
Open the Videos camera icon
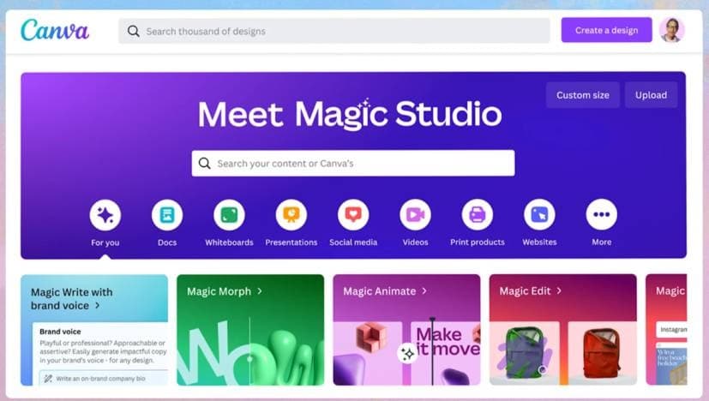tap(415, 215)
